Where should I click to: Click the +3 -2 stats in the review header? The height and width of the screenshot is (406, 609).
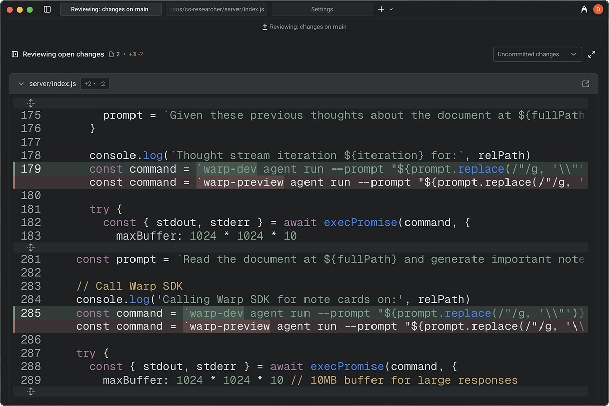click(x=136, y=54)
